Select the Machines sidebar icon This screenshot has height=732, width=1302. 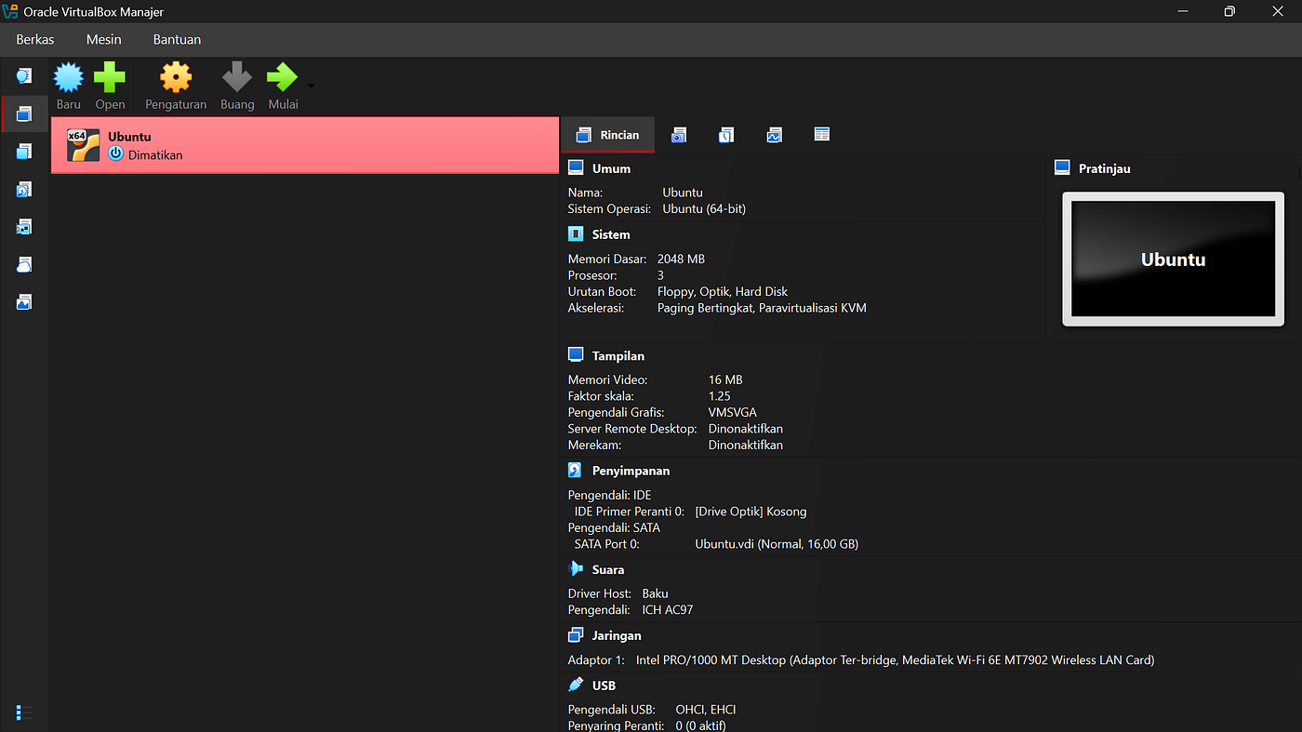(x=24, y=113)
